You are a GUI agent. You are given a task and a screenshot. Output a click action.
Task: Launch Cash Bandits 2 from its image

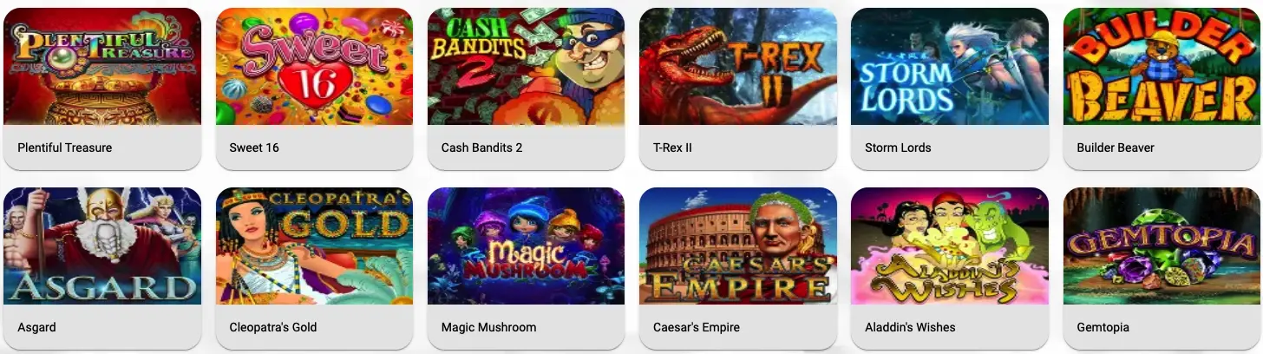coord(526,67)
